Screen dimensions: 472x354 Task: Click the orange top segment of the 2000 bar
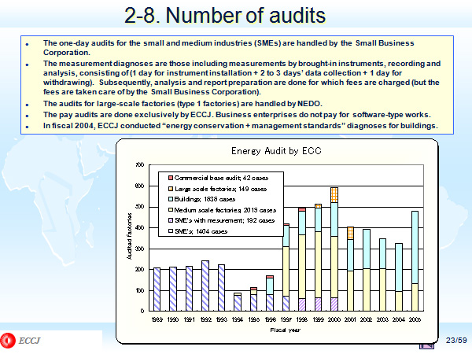334,195
